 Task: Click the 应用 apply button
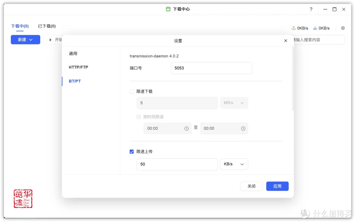[277, 186]
